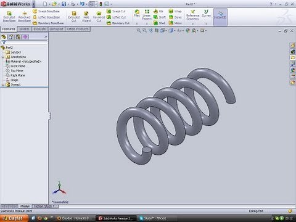Image resolution: width=296 pixels, height=222 pixels.
Task: Expand the Sweep1 feature node
Action: pos(3,84)
